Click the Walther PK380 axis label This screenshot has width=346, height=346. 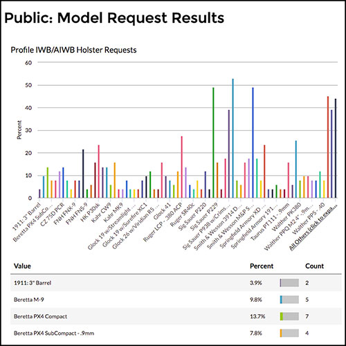pos(286,217)
